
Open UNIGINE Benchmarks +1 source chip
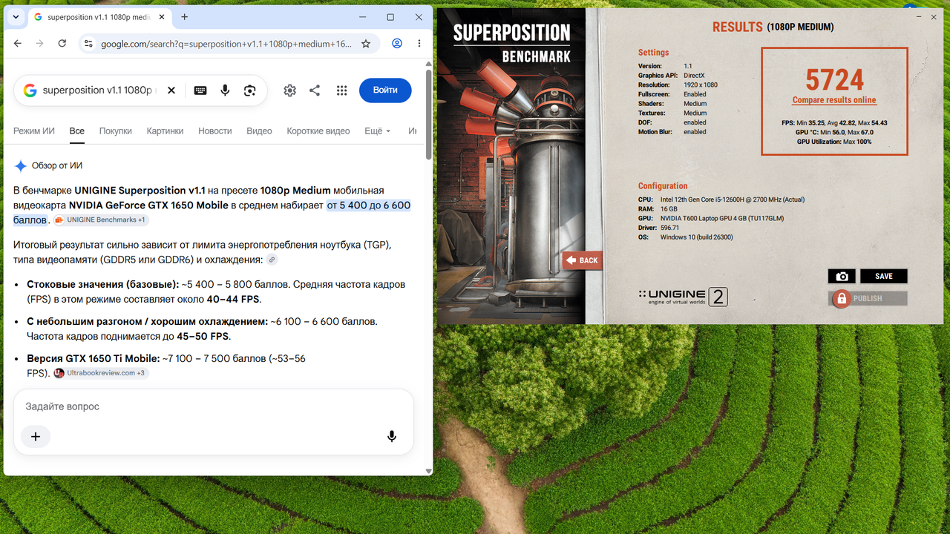[x=101, y=220]
